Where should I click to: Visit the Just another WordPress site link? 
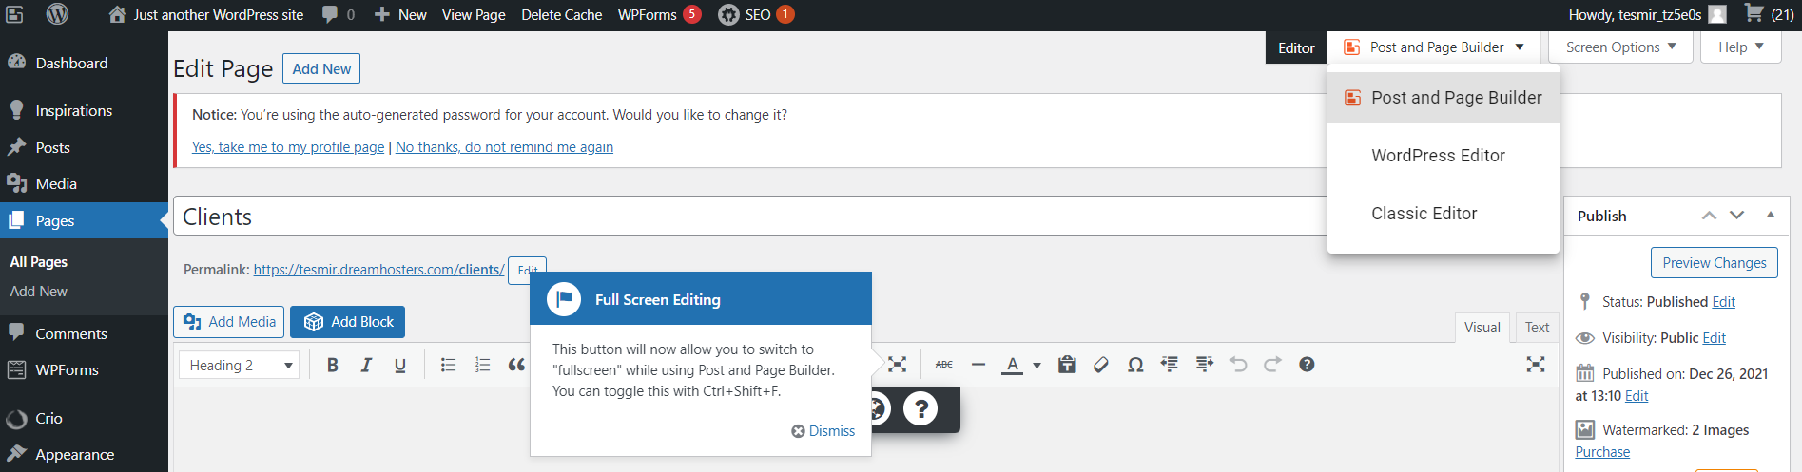coord(206,14)
